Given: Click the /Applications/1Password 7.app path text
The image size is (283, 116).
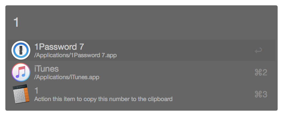Looking at the screenshot, I should pos(76,55).
